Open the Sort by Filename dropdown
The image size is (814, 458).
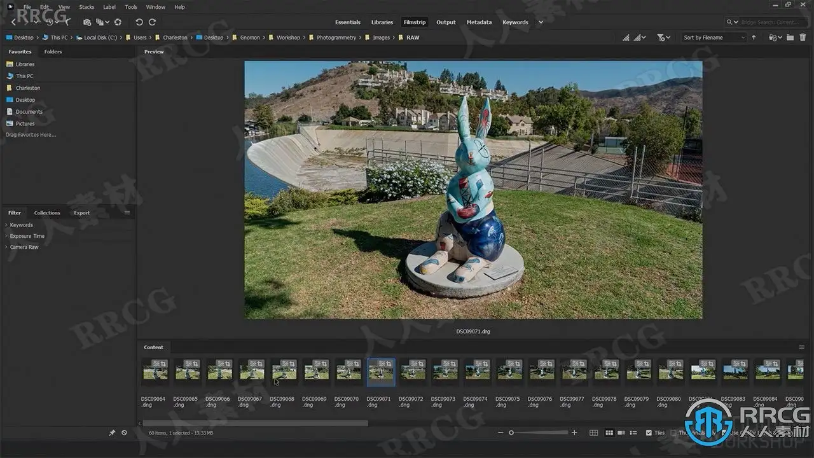click(714, 38)
